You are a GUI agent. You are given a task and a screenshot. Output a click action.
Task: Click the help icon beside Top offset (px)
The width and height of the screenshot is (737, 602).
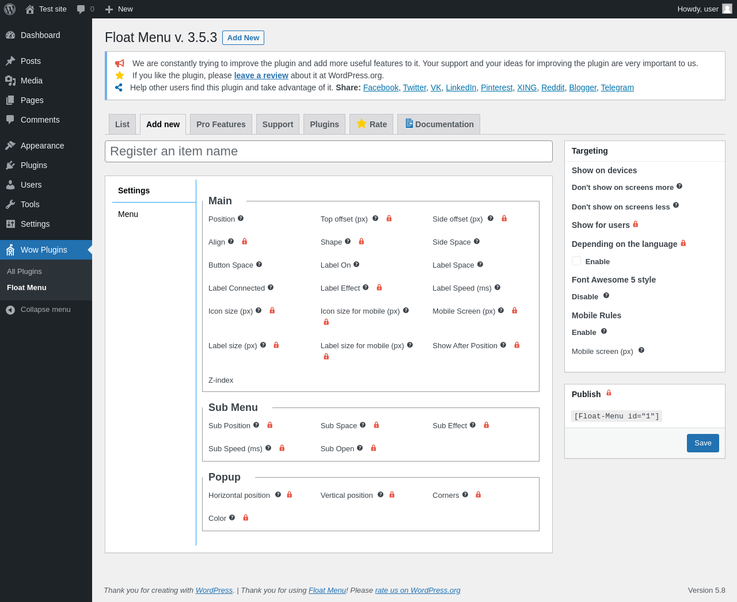(x=375, y=218)
